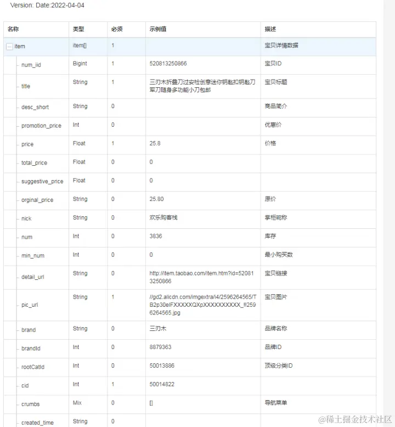Click the nick field name
The height and width of the screenshot is (427, 395).
coord(26,218)
